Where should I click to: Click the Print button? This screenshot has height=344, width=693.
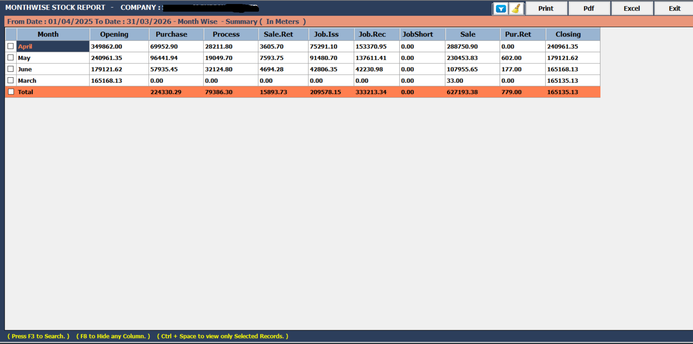tap(546, 8)
